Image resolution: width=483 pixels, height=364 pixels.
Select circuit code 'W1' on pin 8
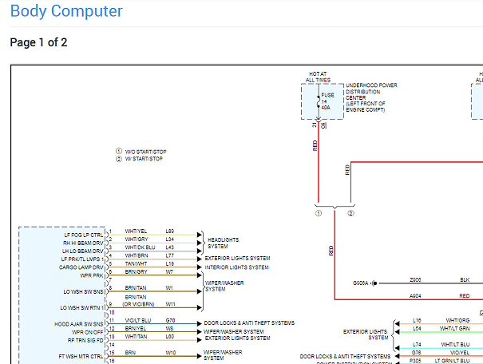click(x=169, y=288)
